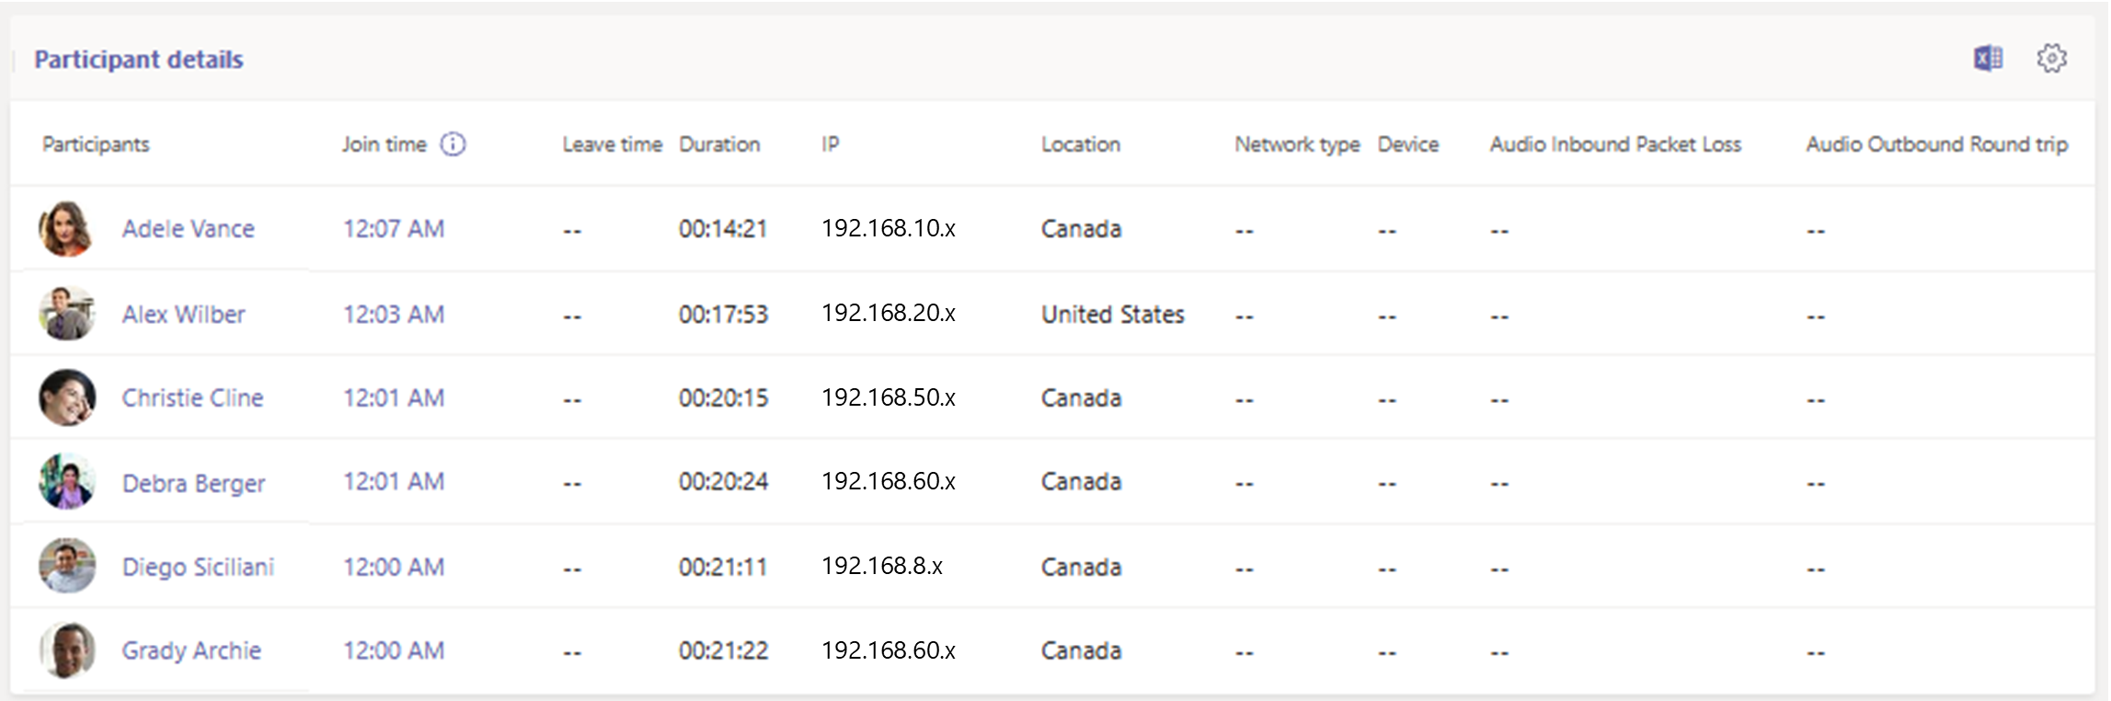Click Audio Inbound Packet Loss header
The width and height of the screenshot is (2111, 701).
tap(1615, 144)
